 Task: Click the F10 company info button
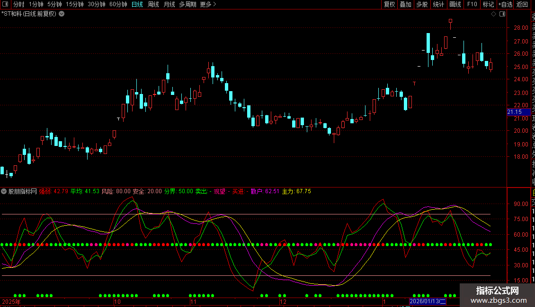coord(472,4)
